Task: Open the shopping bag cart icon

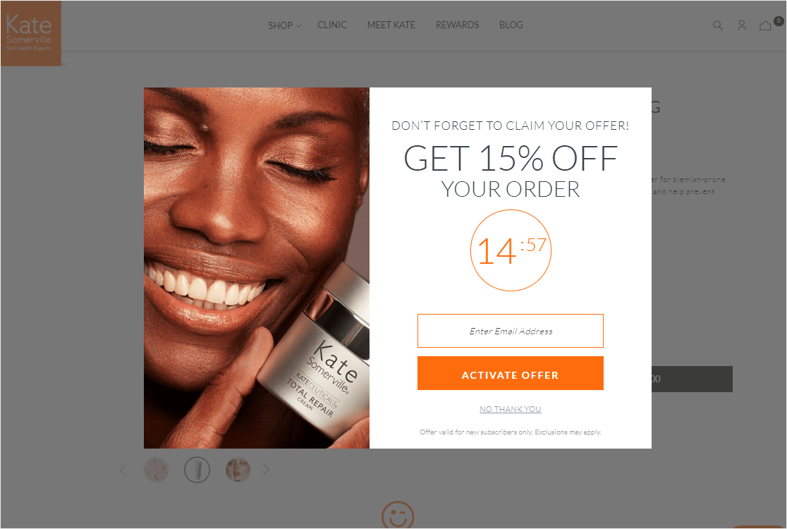Action: tap(765, 25)
